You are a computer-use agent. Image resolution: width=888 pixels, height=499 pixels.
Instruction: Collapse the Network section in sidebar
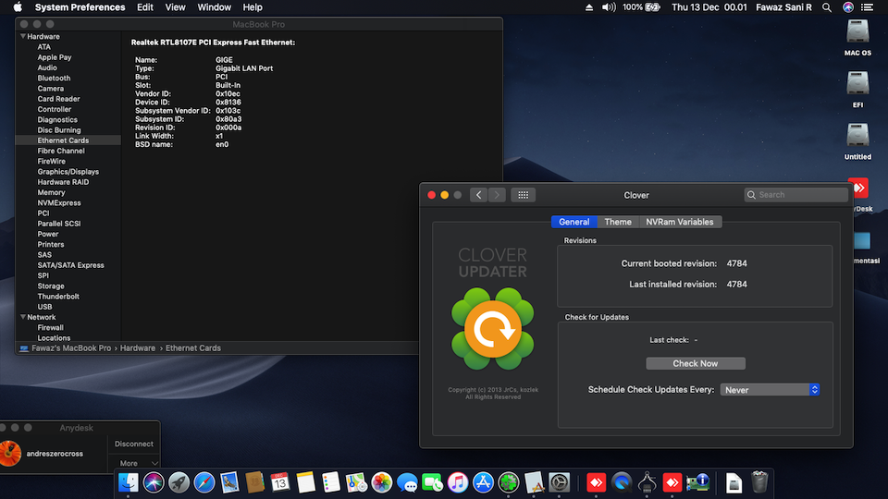22,317
